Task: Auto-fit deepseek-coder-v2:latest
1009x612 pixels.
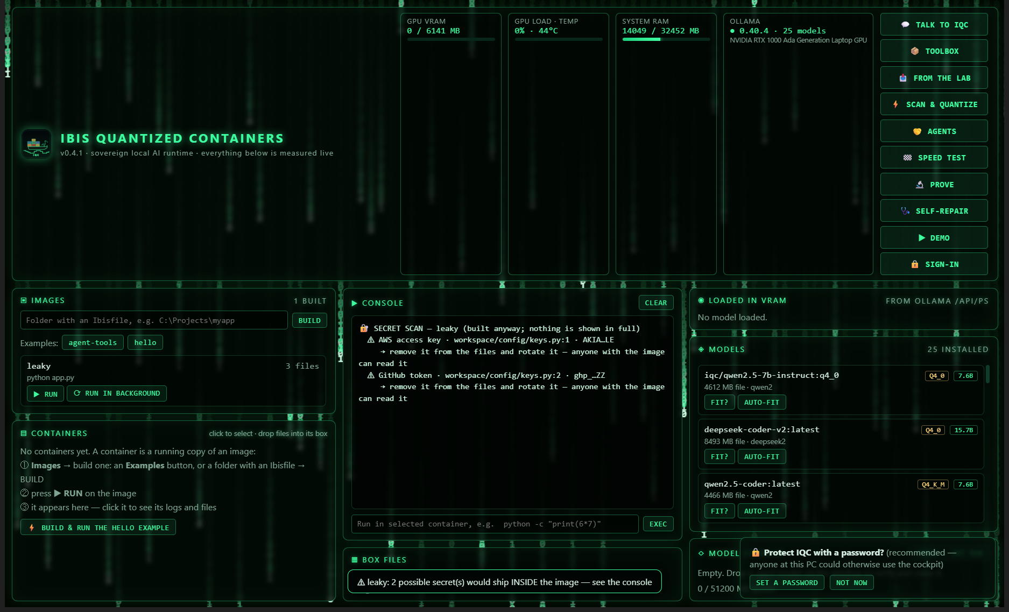Action: [762, 456]
